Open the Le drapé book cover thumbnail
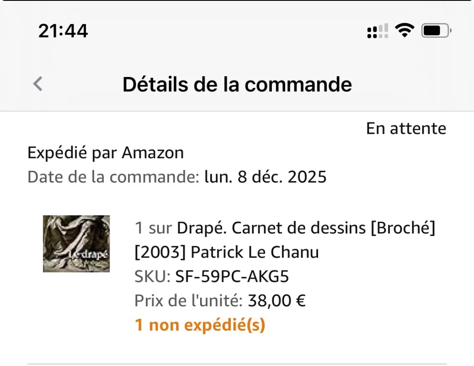Viewport: 474px width, 366px height. point(76,244)
